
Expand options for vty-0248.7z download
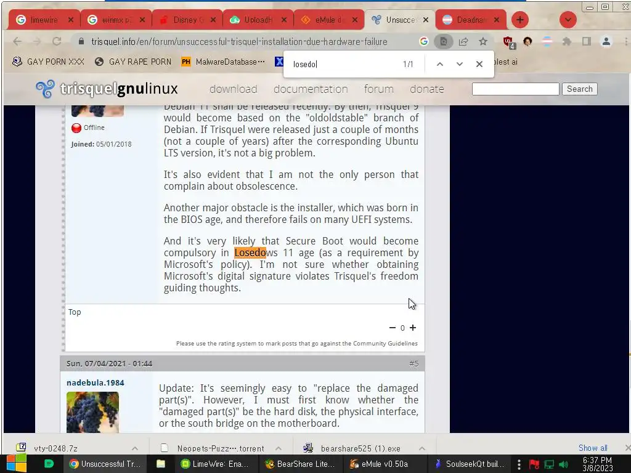click(135, 448)
